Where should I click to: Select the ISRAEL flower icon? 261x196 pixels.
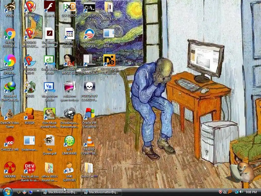click(x=30, y=87)
